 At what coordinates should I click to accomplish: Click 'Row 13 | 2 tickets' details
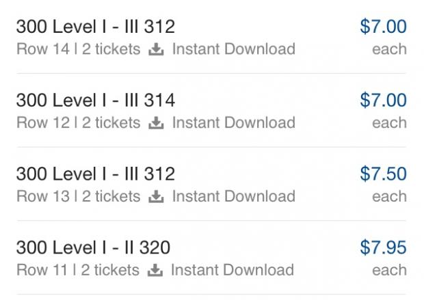click(x=78, y=197)
